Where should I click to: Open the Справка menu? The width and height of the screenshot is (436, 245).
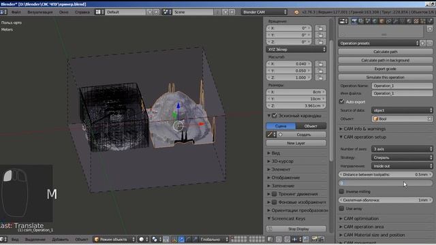click(x=82, y=12)
